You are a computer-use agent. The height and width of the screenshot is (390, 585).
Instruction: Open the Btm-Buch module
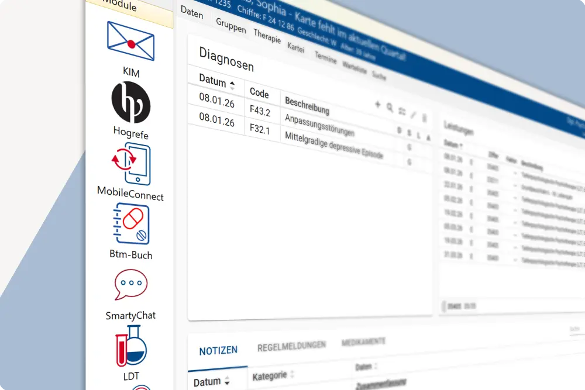tap(131, 231)
